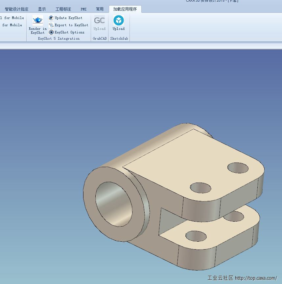The width and height of the screenshot is (282, 284).
Task: Click the Render in KeyShot teapot icon
Action: coord(38,20)
